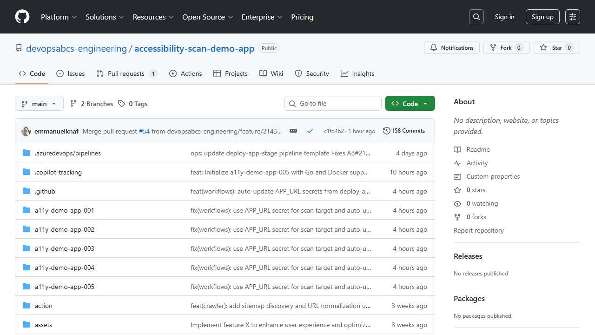Open the search magnifier icon button
Screen dimensions: 595x335
pyautogui.click(x=476, y=17)
